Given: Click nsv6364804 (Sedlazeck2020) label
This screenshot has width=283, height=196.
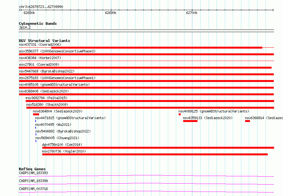Looking at the screenshot, I should (x=58, y=111).
